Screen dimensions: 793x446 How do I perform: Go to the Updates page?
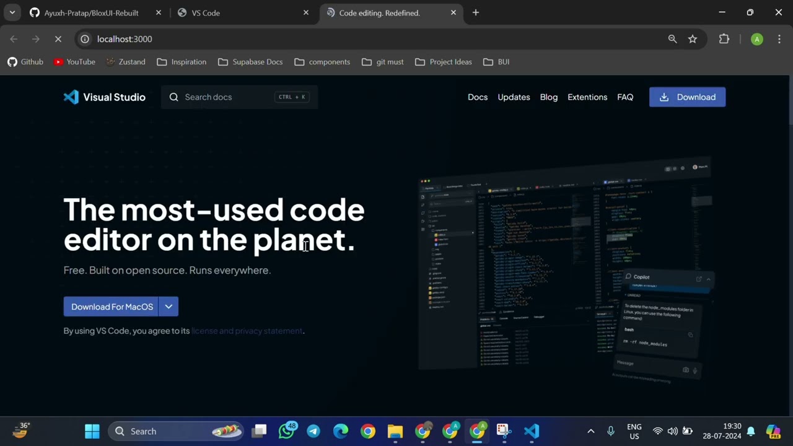(514, 97)
